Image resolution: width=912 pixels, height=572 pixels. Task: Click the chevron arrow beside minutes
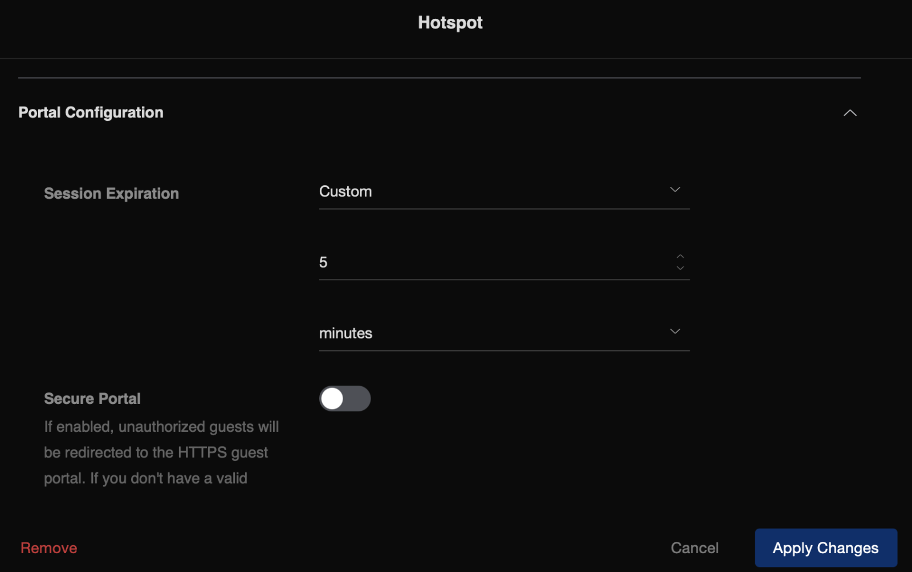[675, 332]
